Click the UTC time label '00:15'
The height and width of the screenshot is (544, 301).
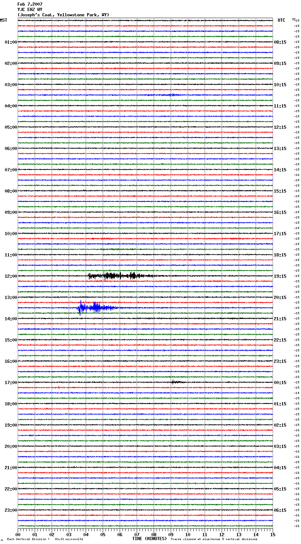click(280, 383)
